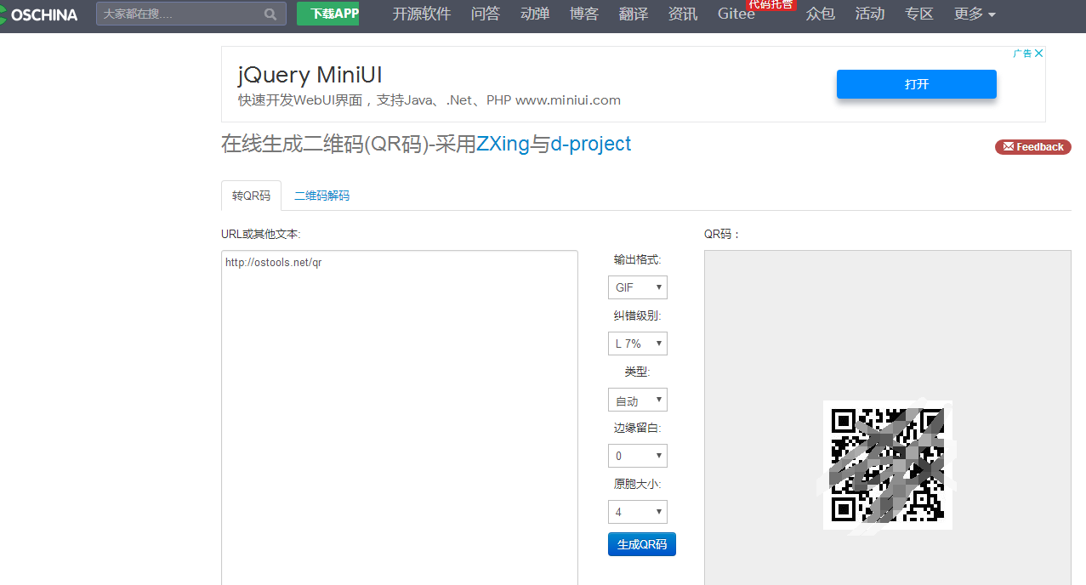Click the URL或其他文本 label
This screenshot has width=1086, height=585.
[261, 234]
